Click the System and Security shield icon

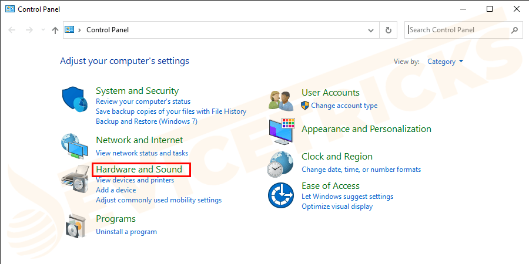point(75,100)
